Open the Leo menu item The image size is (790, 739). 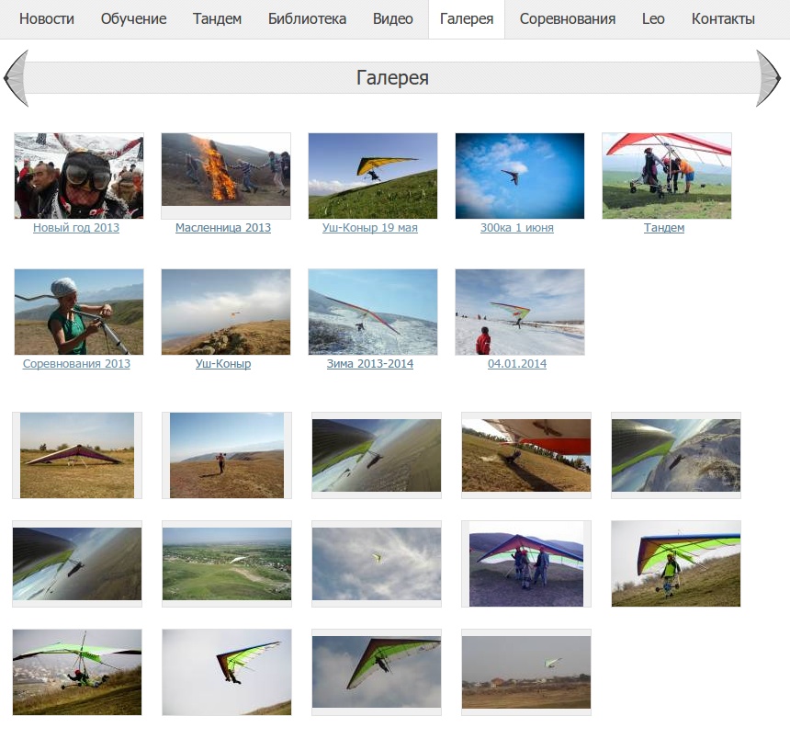[653, 18]
